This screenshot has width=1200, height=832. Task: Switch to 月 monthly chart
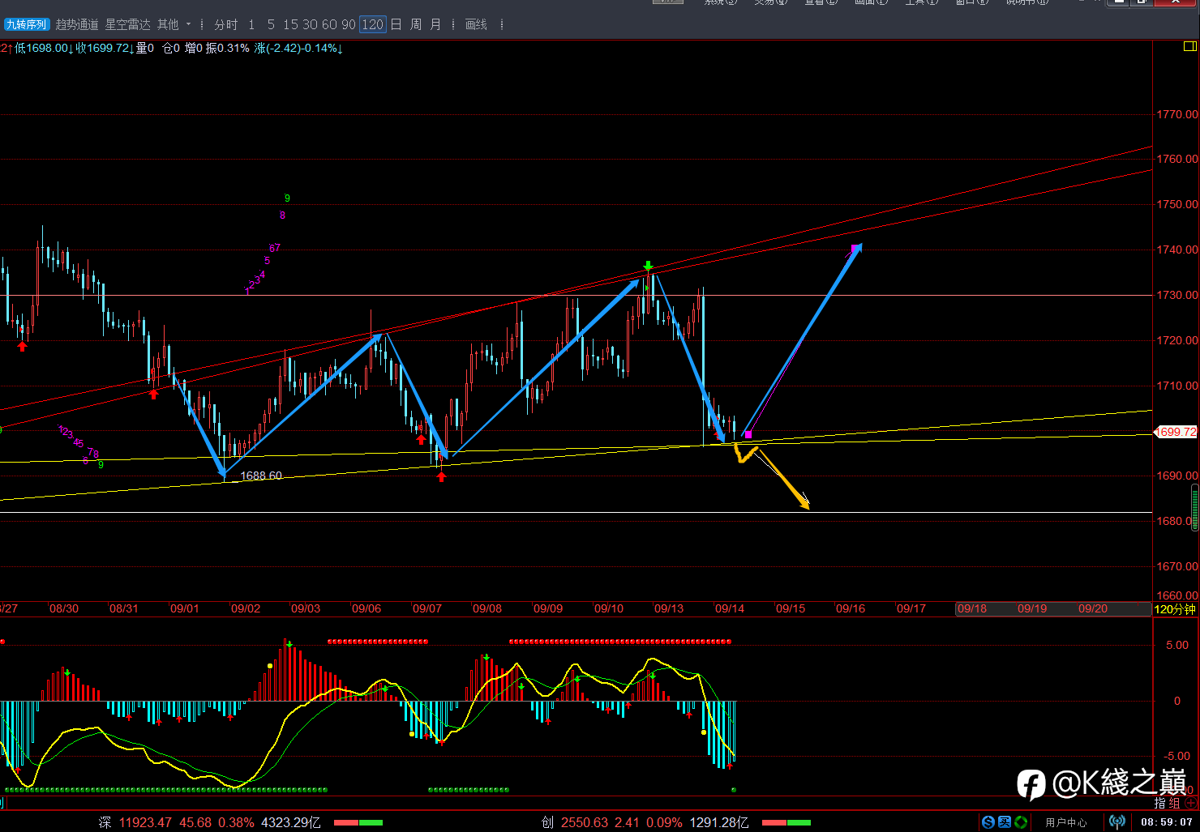click(x=435, y=24)
